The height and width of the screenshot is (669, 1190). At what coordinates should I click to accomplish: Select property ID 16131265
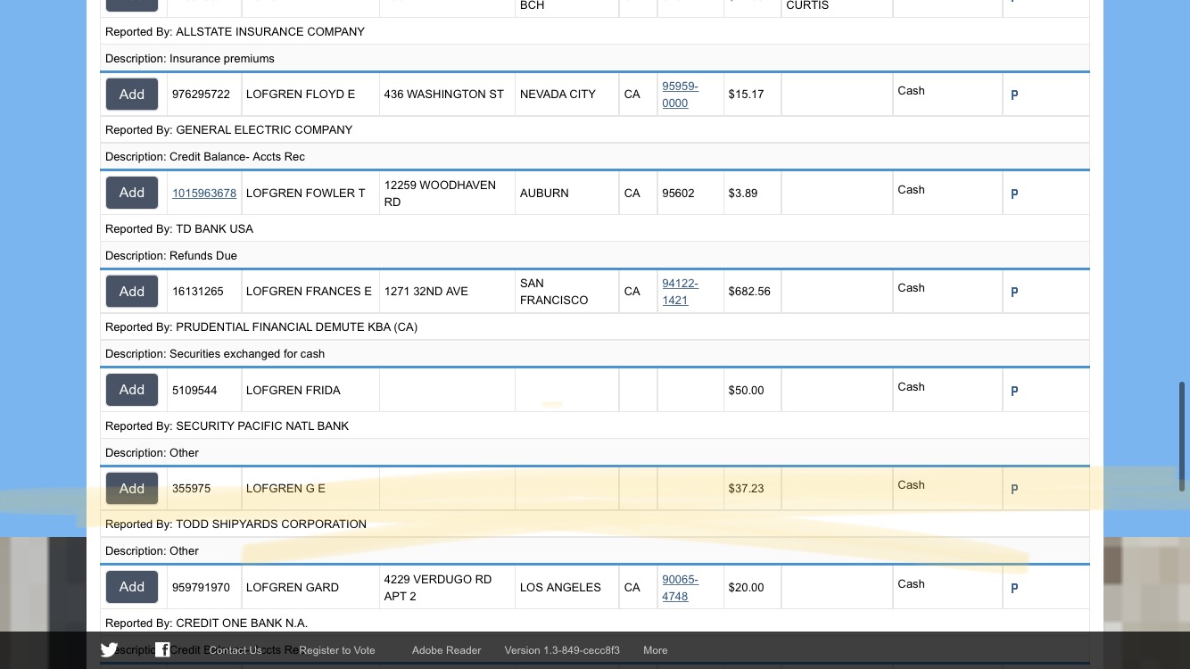pos(198,292)
